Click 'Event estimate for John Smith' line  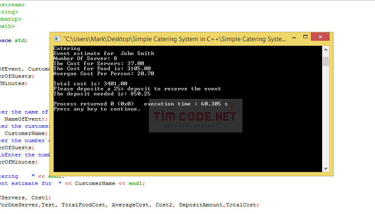click(104, 53)
